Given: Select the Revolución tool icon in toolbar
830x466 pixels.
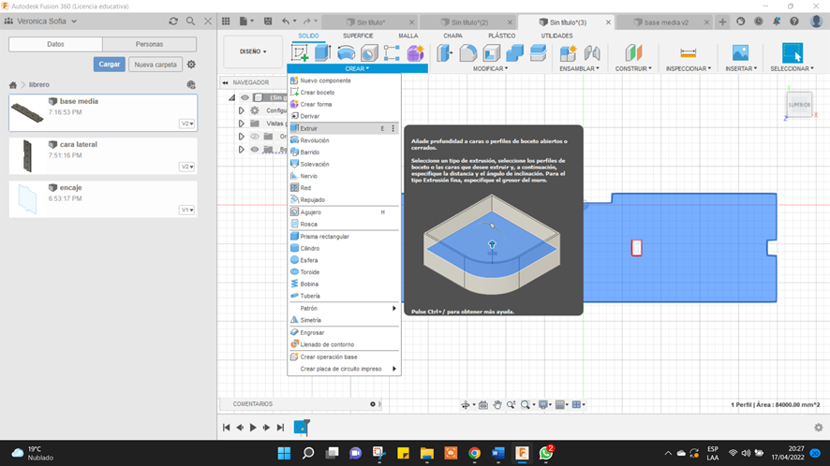Looking at the screenshot, I should [346, 53].
